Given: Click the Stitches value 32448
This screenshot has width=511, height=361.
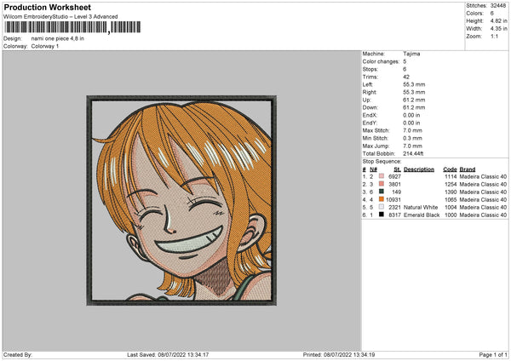Looking at the screenshot, I should point(498,6).
